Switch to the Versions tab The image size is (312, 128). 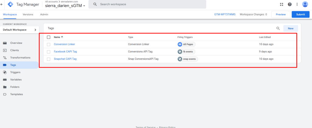click(x=28, y=15)
